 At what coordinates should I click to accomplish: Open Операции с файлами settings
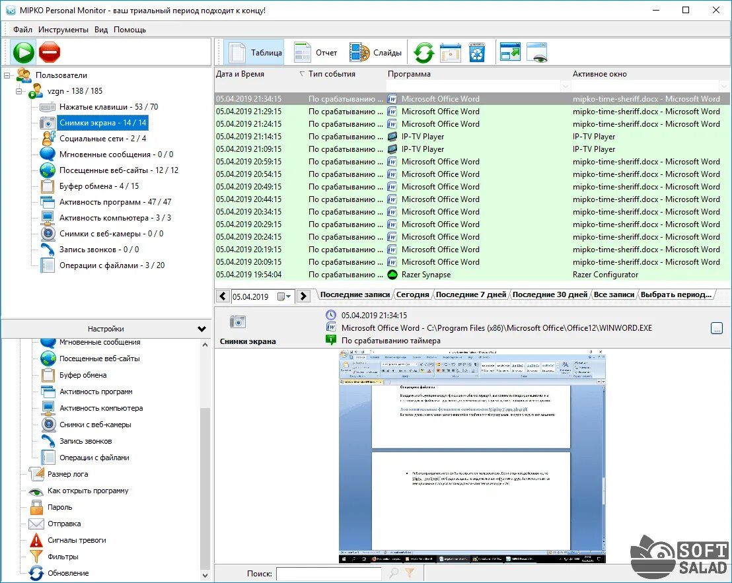[94, 458]
